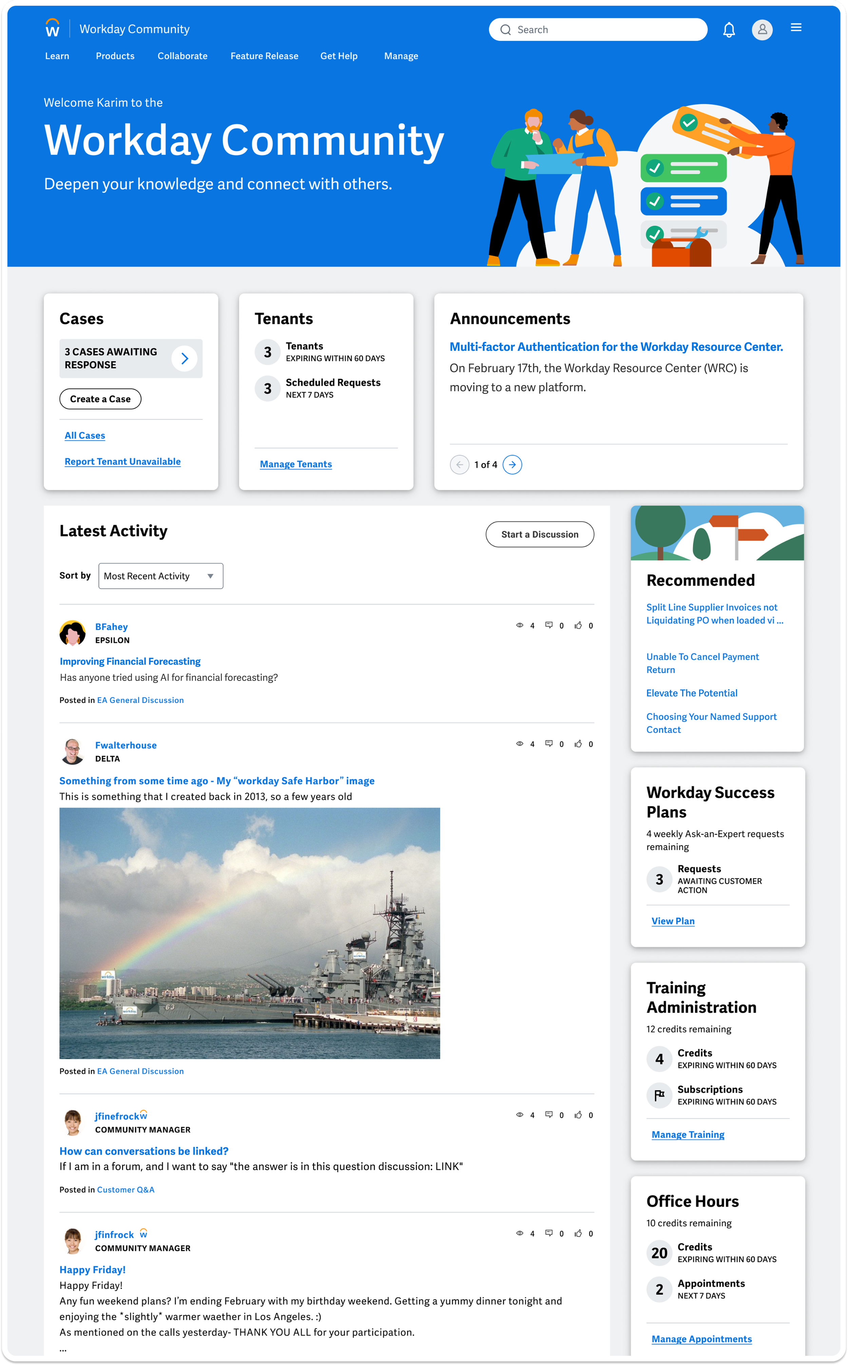Open the Products navigation menu
Image resolution: width=848 pixels, height=1365 pixels.
(x=115, y=56)
